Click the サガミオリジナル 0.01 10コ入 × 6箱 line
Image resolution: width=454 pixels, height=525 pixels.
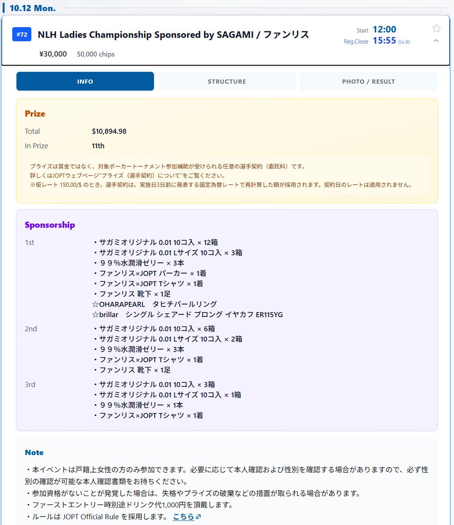pos(153,329)
